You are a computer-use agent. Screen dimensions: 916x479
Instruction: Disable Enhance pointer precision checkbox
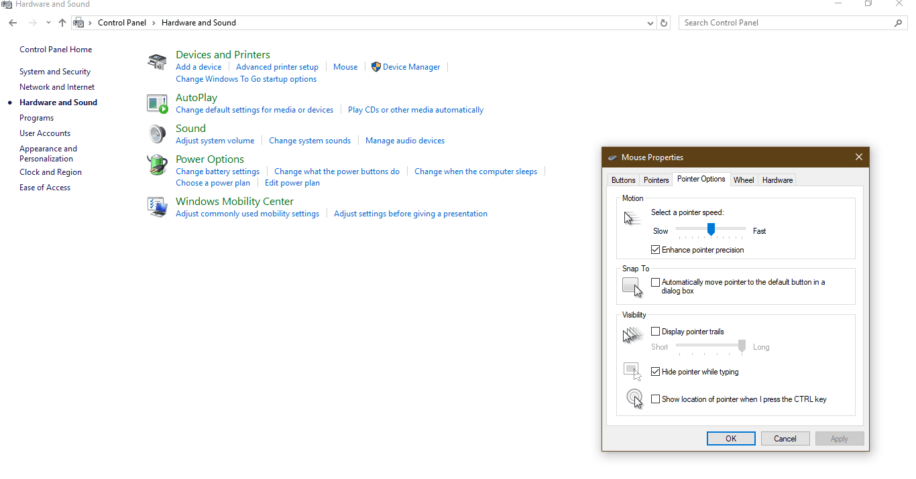(656, 250)
